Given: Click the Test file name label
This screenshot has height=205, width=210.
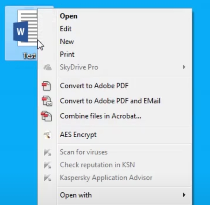Looking at the screenshot, I should point(29,55).
